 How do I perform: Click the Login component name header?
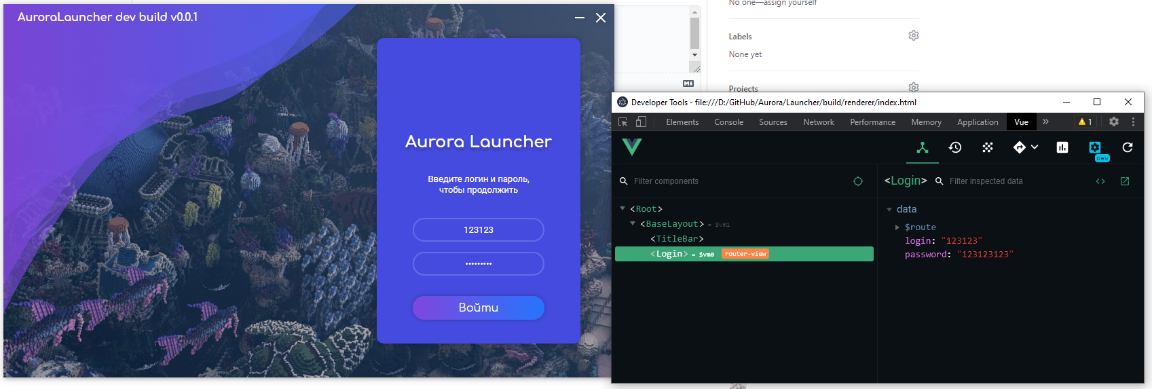click(906, 181)
